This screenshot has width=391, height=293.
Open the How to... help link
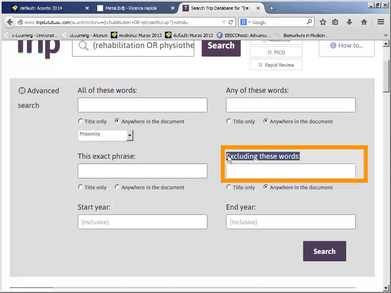(347, 48)
